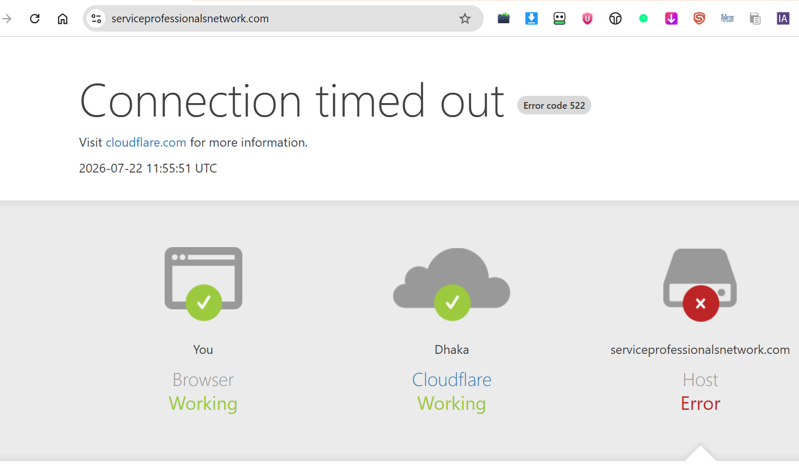
Task: Click the green Working status under Cloudflare
Action: (x=452, y=404)
